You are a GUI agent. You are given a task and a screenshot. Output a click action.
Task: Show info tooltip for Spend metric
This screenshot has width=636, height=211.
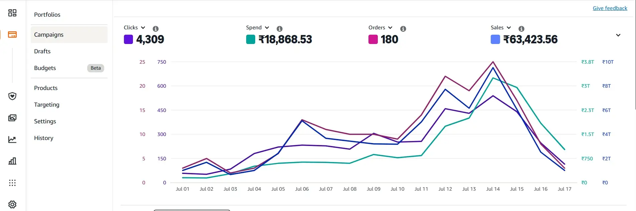pos(280,29)
